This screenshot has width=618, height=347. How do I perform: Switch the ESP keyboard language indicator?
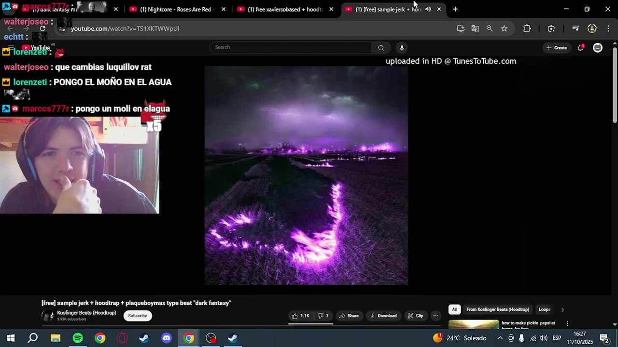point(557,338)
